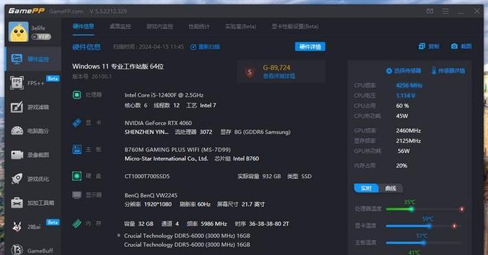Open the message envelope icon in title bar

430,11
